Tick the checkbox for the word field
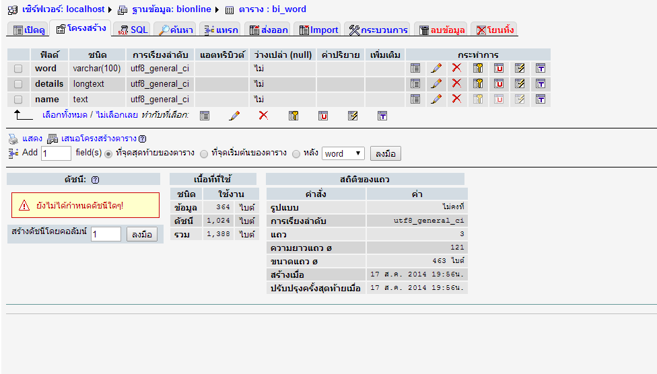Viewport: 657px width, 374px height. [18, 69]
